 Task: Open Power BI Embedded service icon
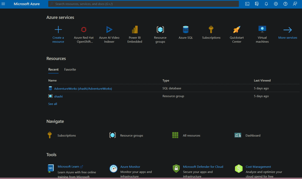click(135, 30)
